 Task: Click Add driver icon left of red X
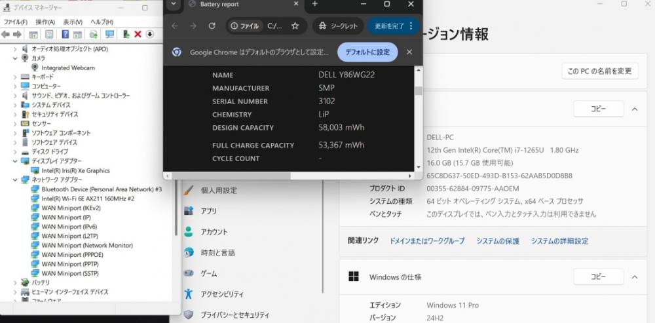tap(126, 34)
